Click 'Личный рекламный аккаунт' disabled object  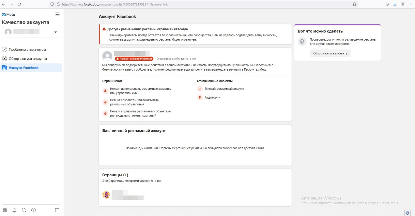224,88
